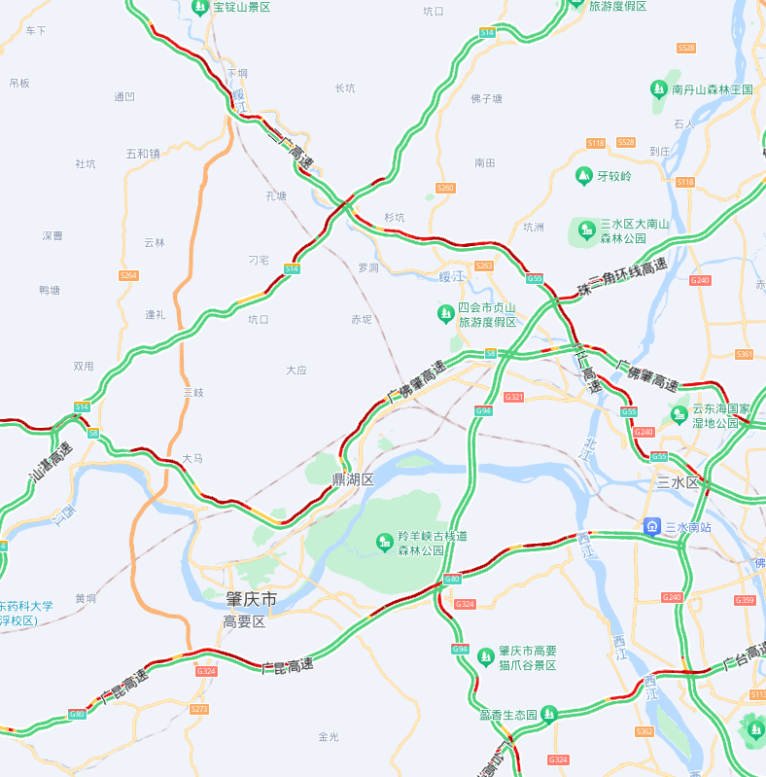
Task: Click the 肇庆市高要猫爪谷景区 icon
Action: [x=486, y=657]
